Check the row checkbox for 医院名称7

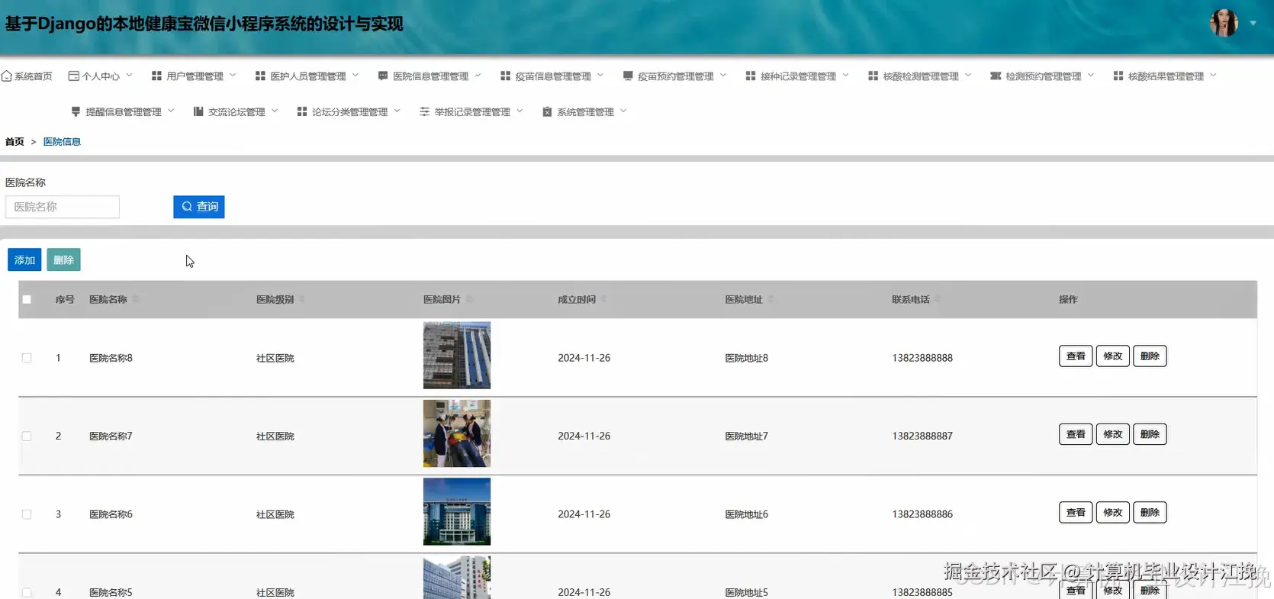pyautogui.click(x=27, y=436)
